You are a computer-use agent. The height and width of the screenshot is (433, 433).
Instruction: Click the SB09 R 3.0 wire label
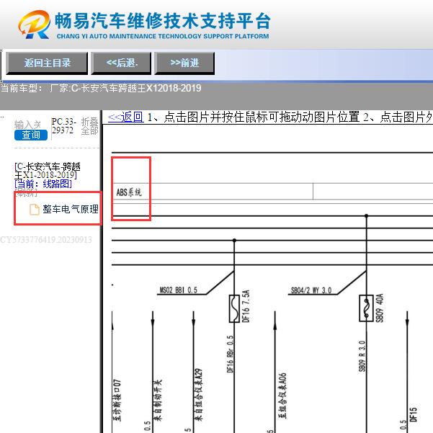click(362, 356)
